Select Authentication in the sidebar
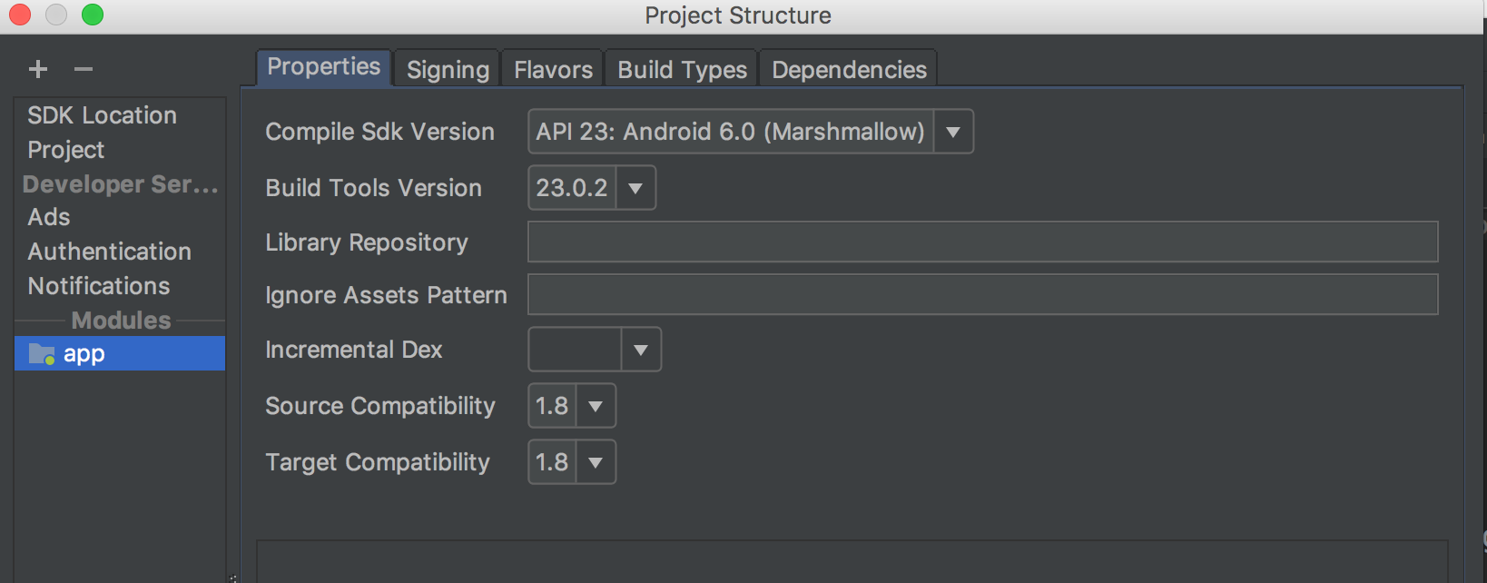 [x=109, y=252]
